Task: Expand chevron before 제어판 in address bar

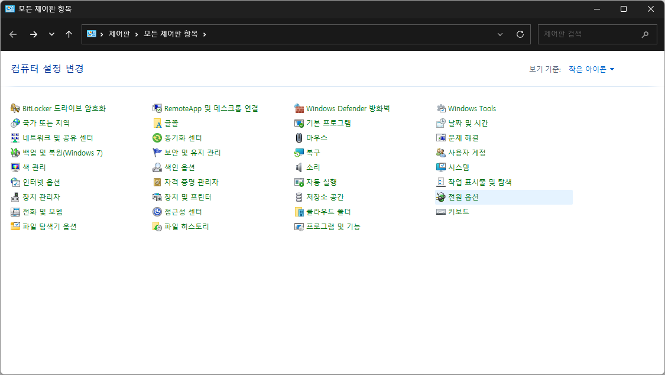Action: click(102, 34)
